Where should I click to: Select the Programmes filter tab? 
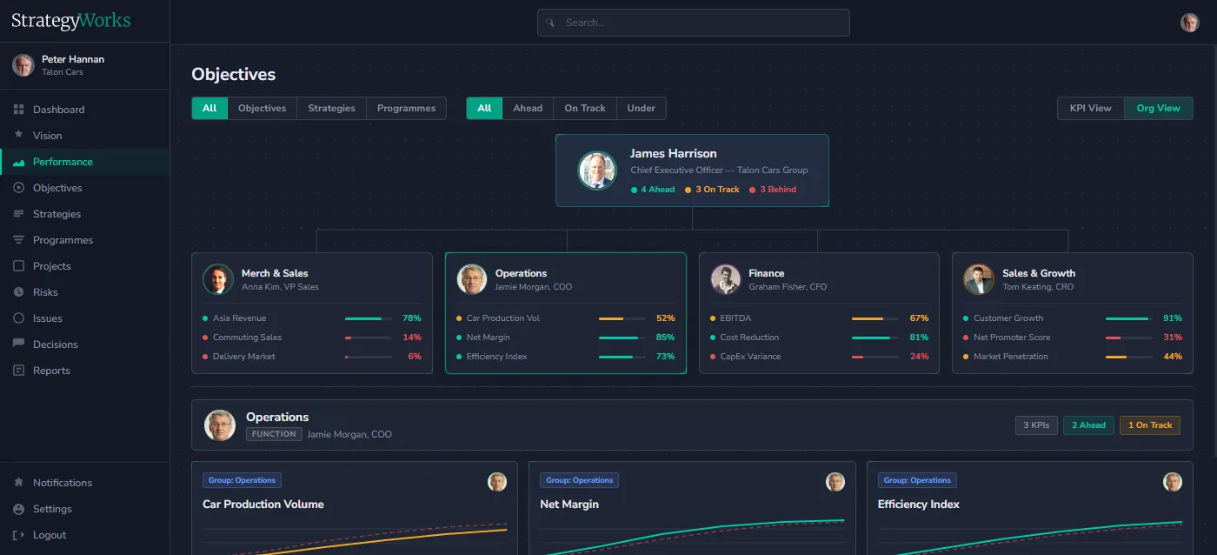tap(406, 108)
